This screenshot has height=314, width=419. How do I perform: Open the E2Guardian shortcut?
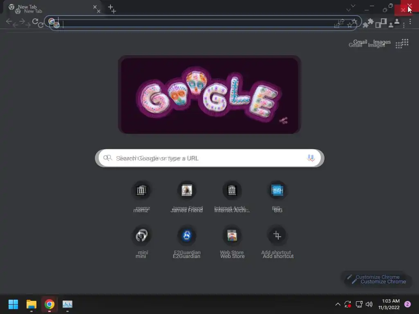(187, 242)
